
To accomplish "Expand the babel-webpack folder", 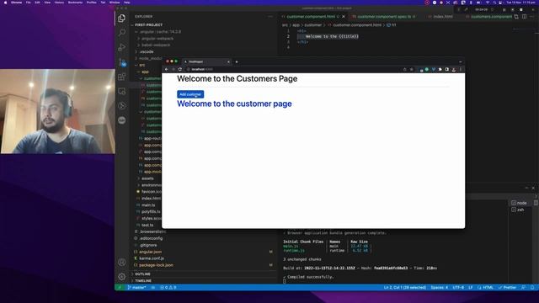I will click(156, 45).
